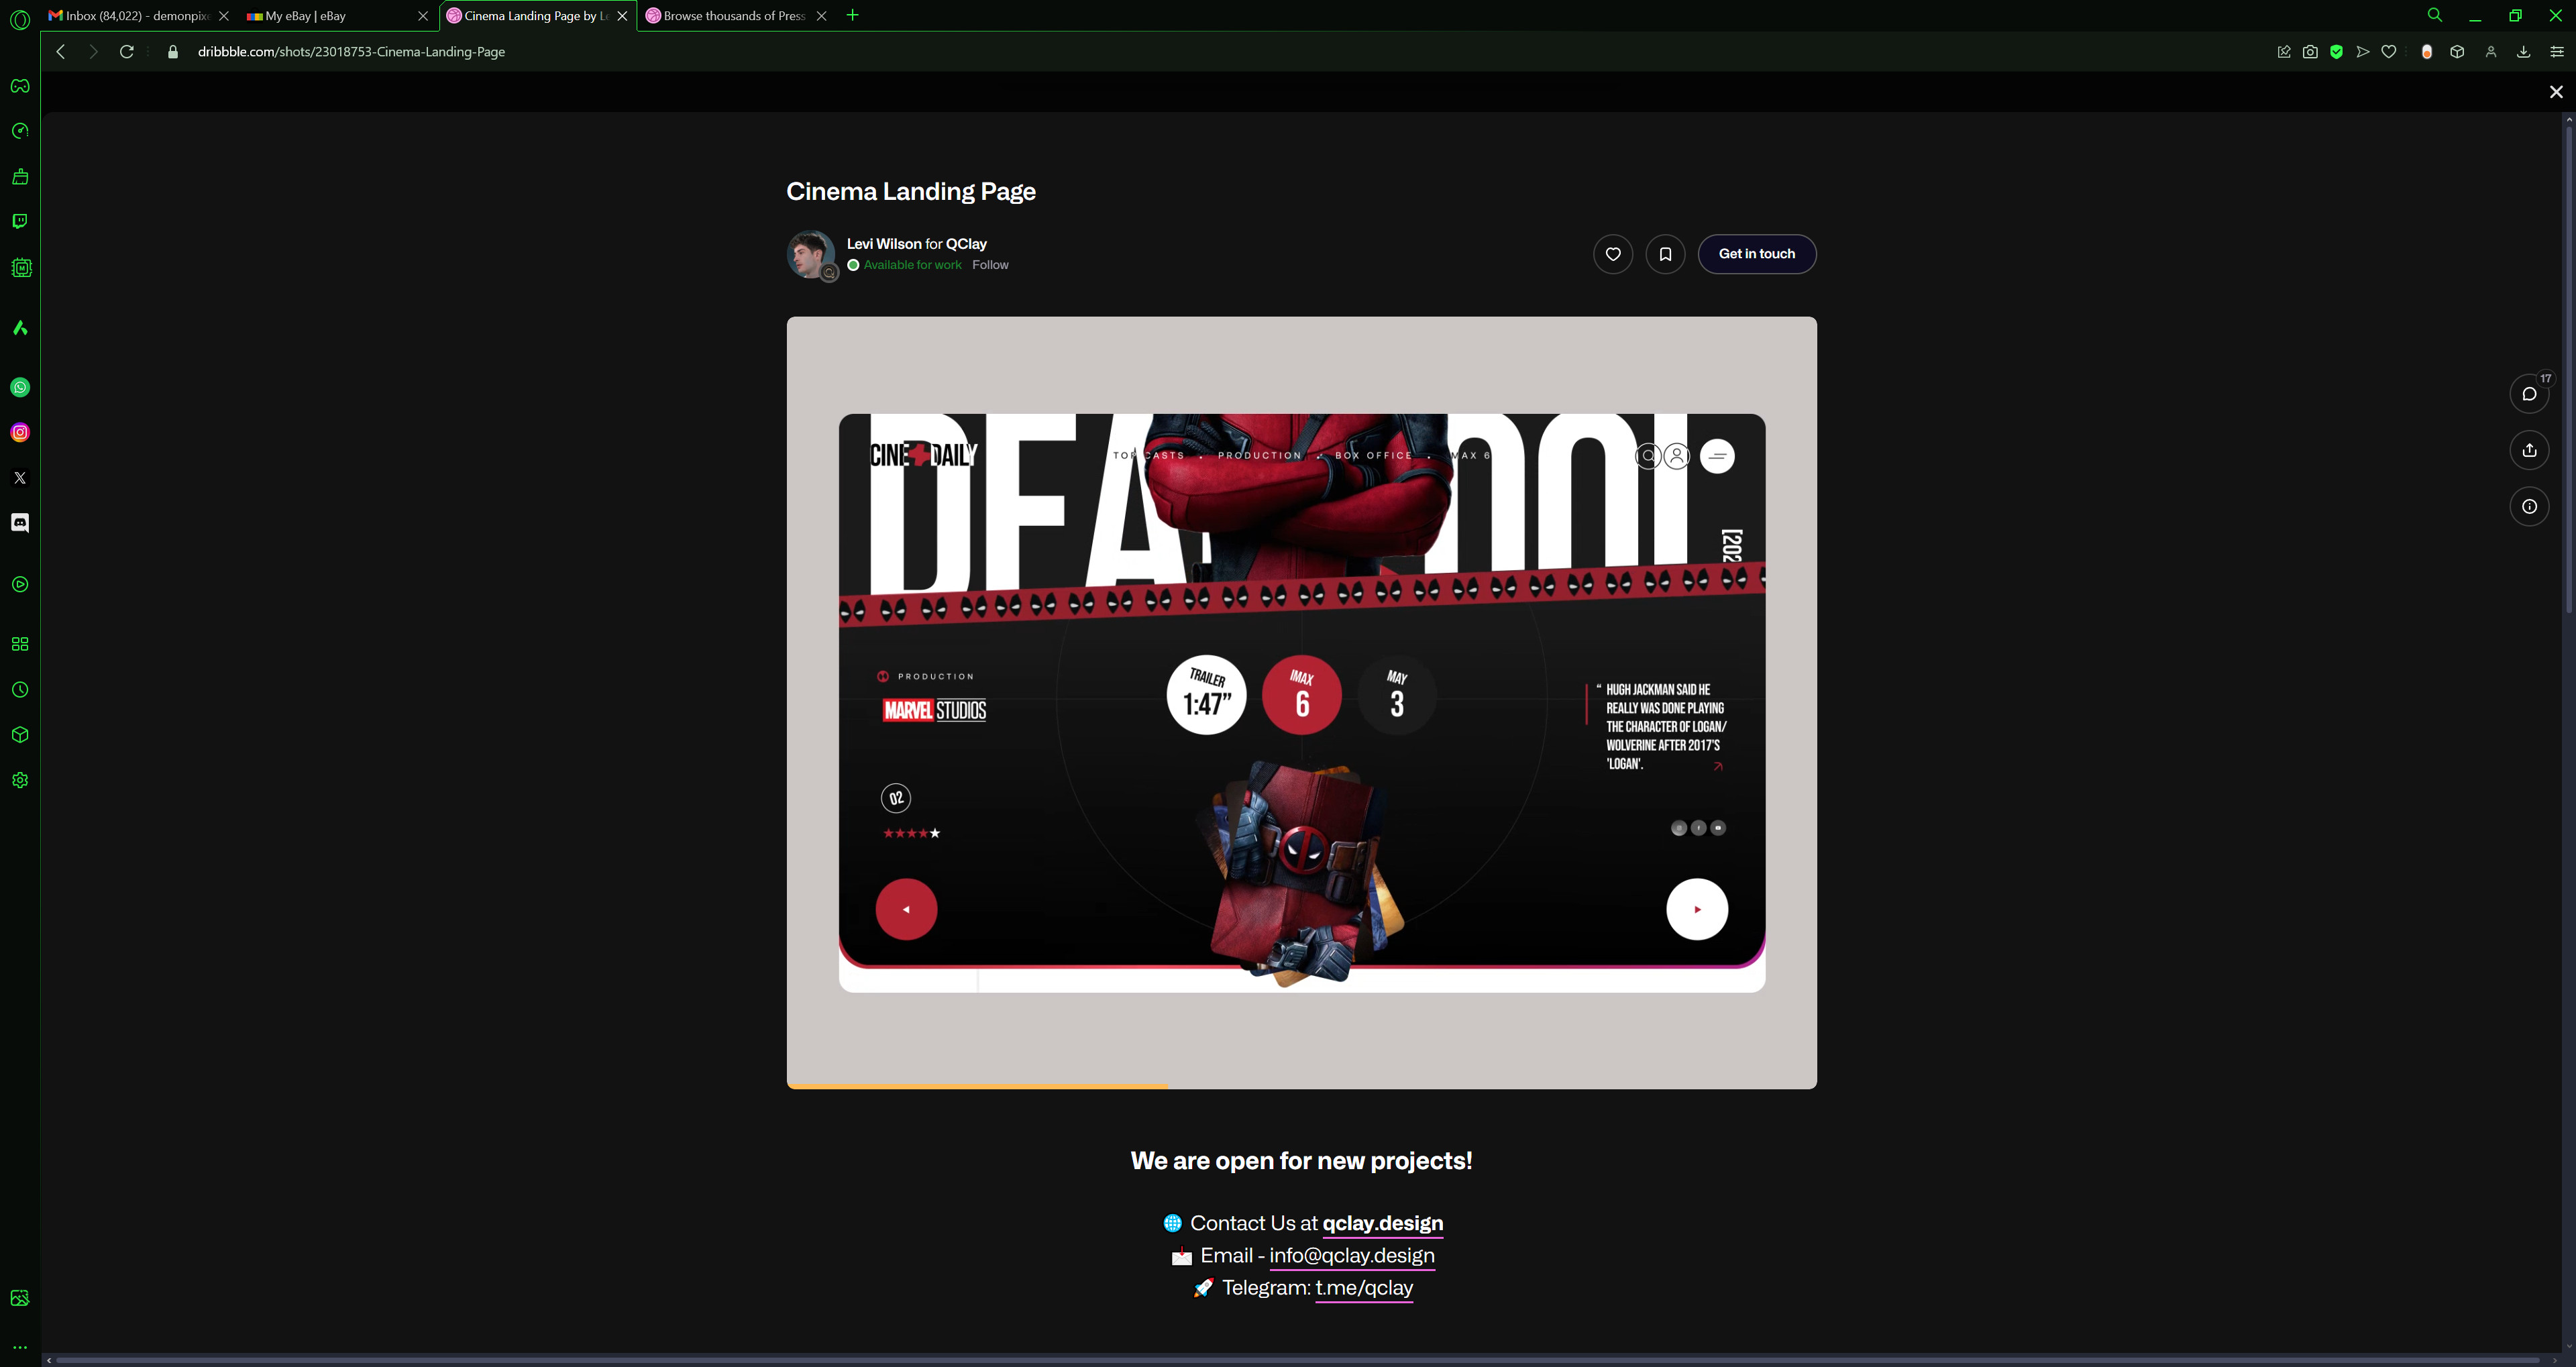
Task: Follow Levi Wilson via Follow link
Action: click(x=990, y=265)
